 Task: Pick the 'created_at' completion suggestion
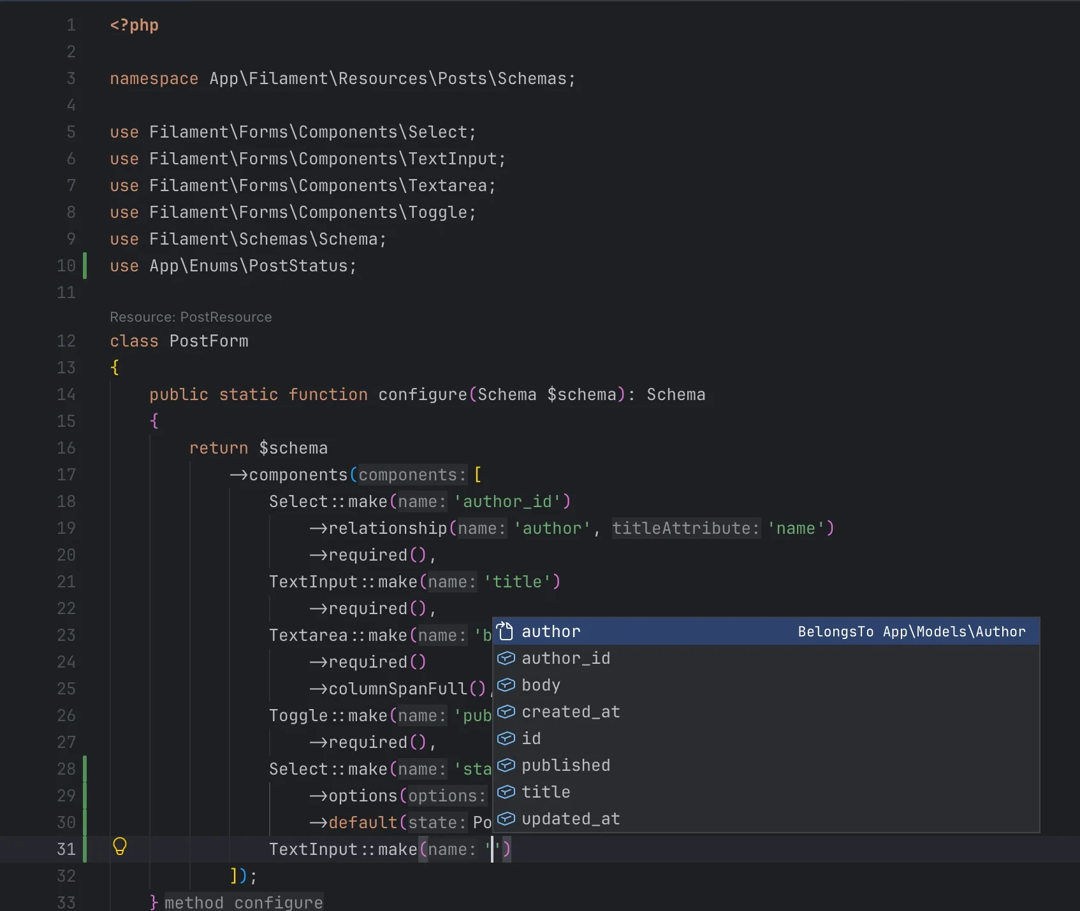click(x=766, y=712)
